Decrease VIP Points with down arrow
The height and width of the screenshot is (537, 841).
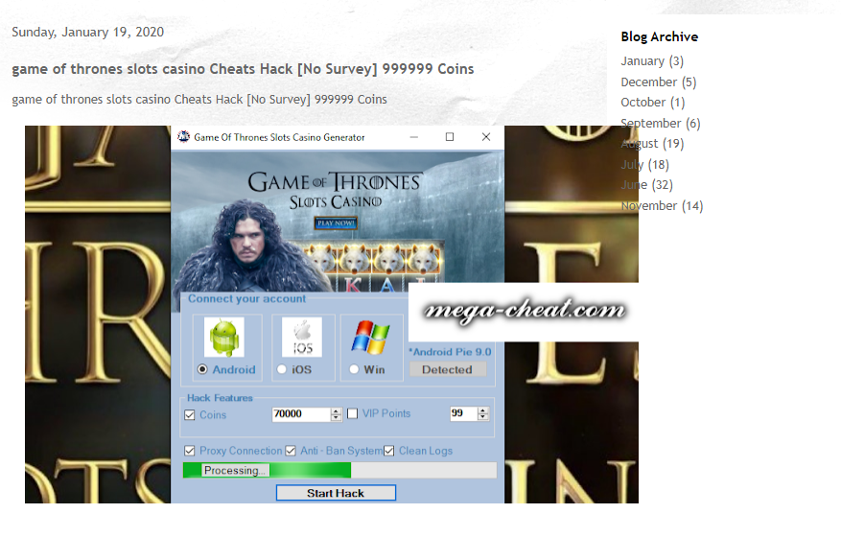[x=483, y=417]
